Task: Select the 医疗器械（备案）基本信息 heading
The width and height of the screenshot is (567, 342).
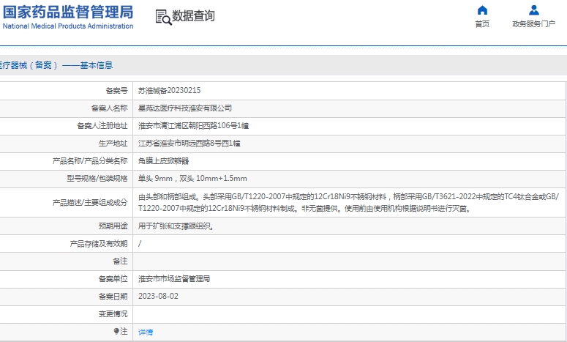Action: 56,65
